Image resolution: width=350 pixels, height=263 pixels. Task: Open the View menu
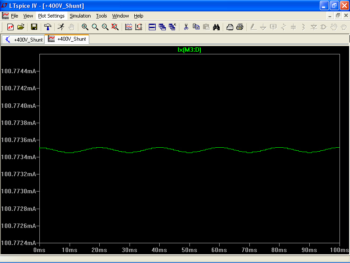tap(28, 16)
